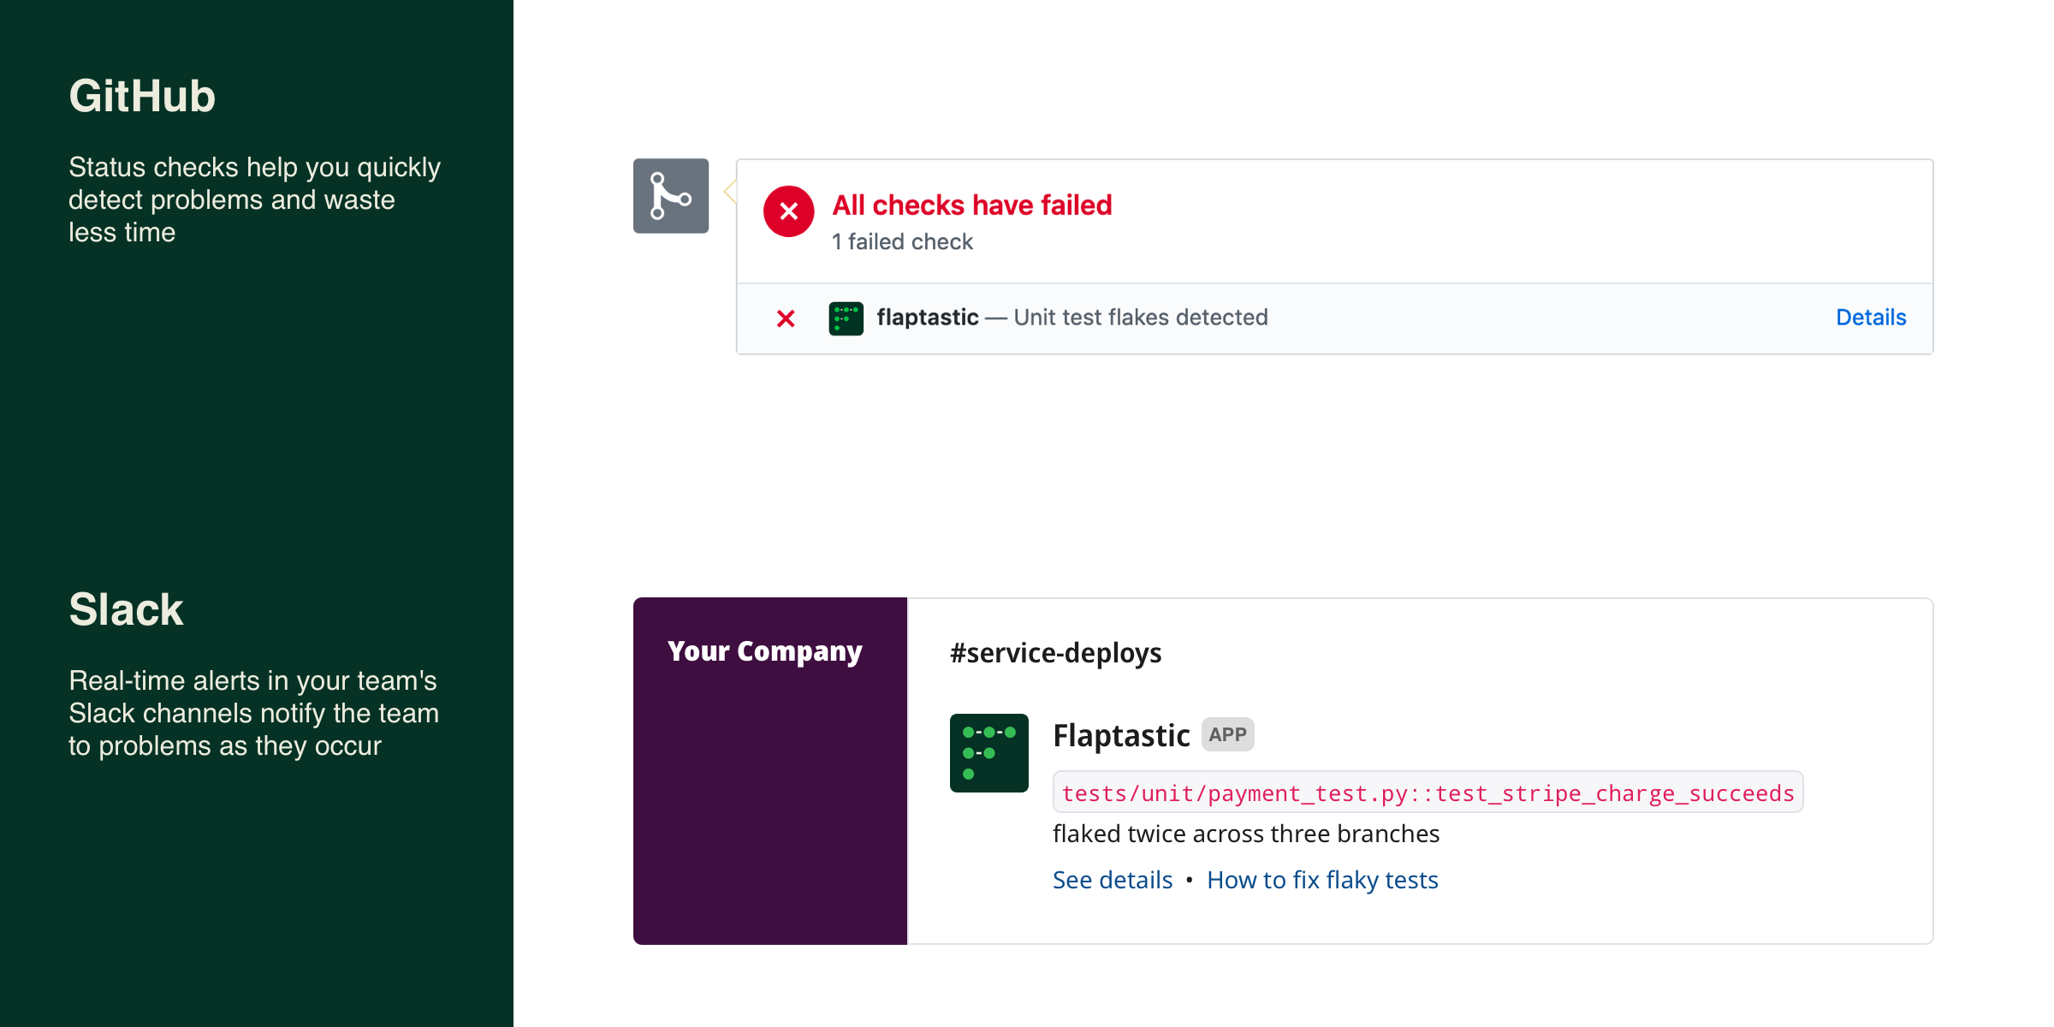Click the 1 failed check text

pyautogui.click(x=902, y=242)
